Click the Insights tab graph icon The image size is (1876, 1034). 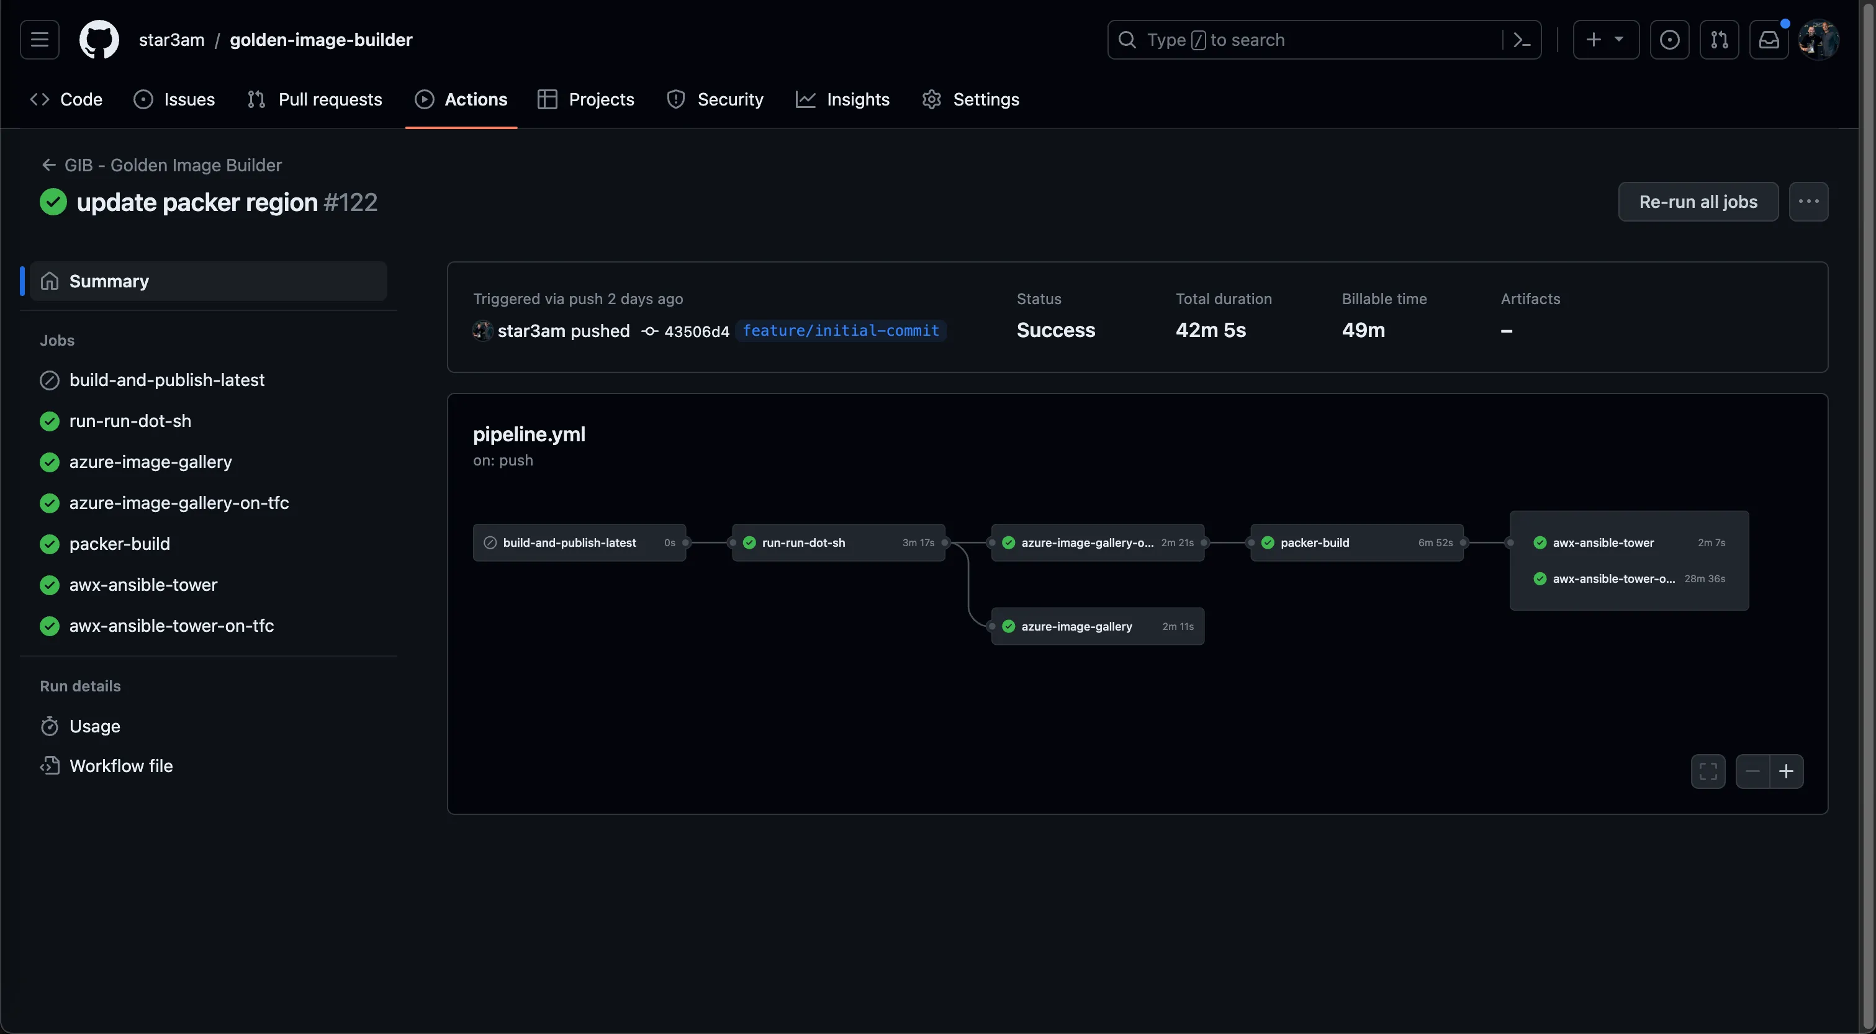[805, 99]
